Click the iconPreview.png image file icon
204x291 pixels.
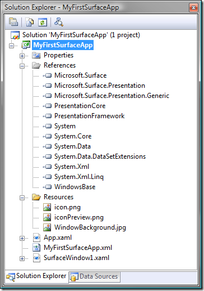coord(47,217)
